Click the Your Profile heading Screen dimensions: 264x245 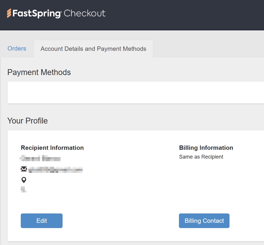tap(27, 121)
